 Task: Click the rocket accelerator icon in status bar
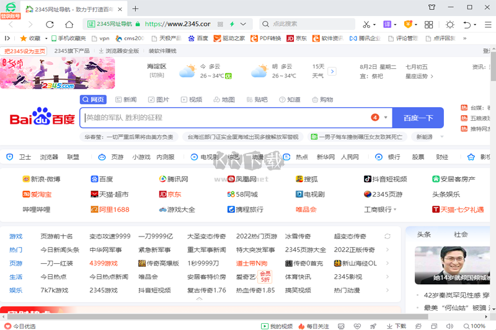[373, 326]
